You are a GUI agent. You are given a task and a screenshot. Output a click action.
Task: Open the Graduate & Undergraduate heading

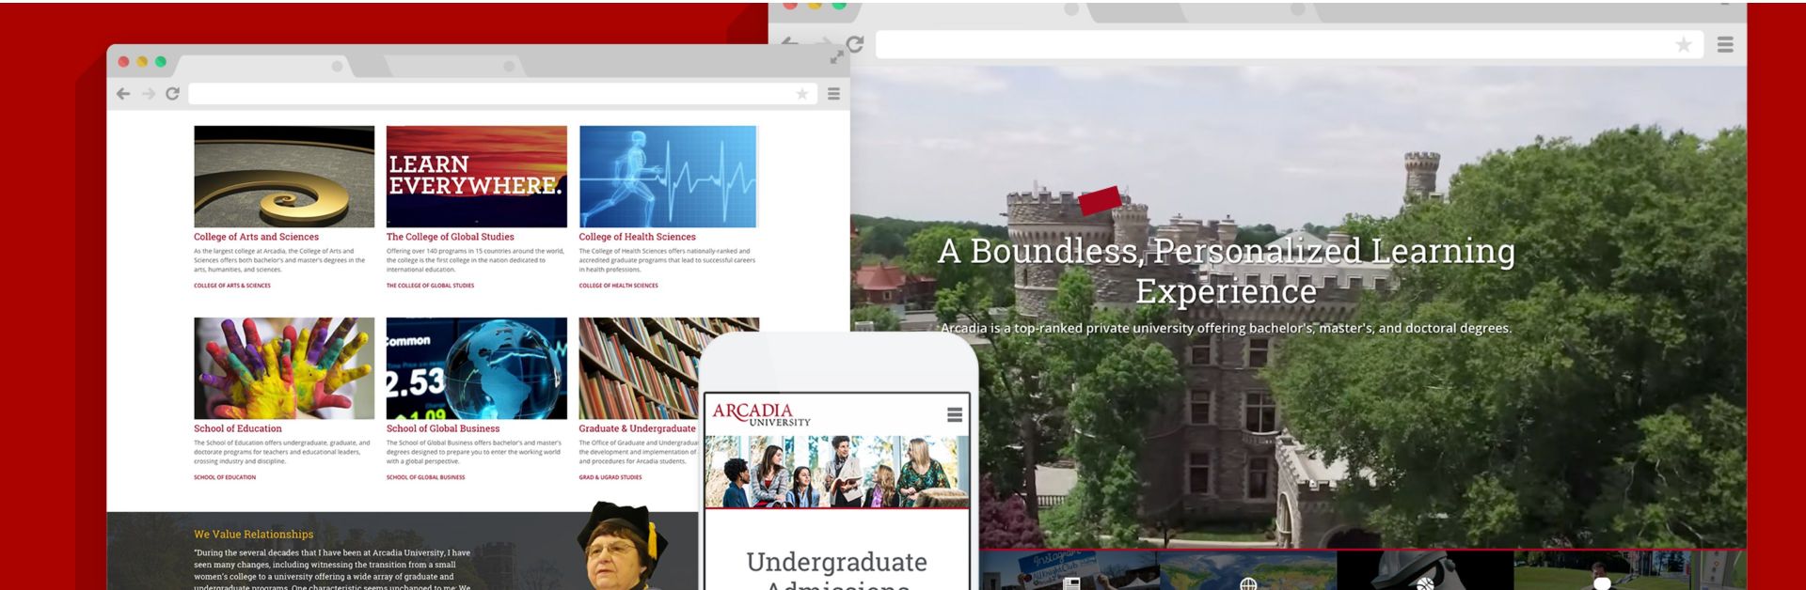pos(637,428)
